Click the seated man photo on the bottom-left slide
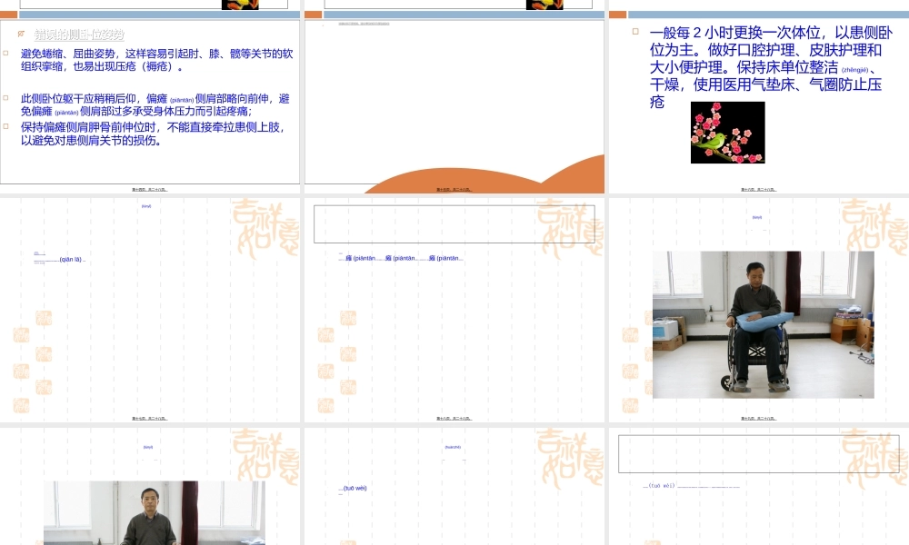 pos(154,513)
